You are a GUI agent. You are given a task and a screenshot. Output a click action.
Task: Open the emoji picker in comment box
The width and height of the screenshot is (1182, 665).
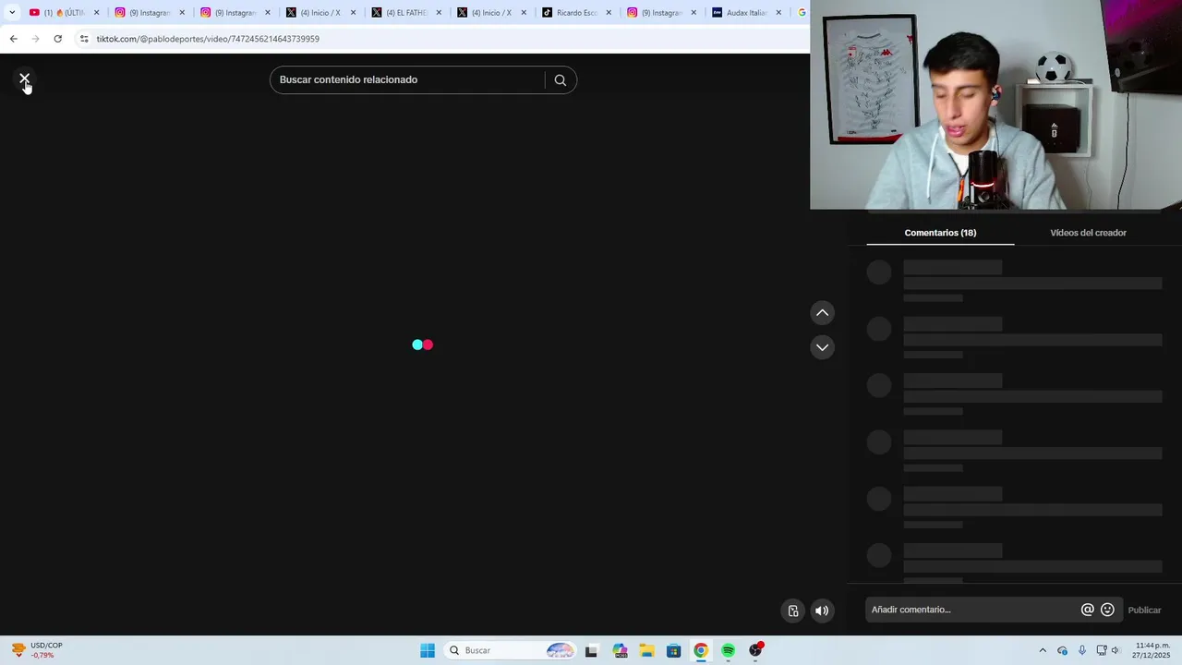tap(1107, 610)
